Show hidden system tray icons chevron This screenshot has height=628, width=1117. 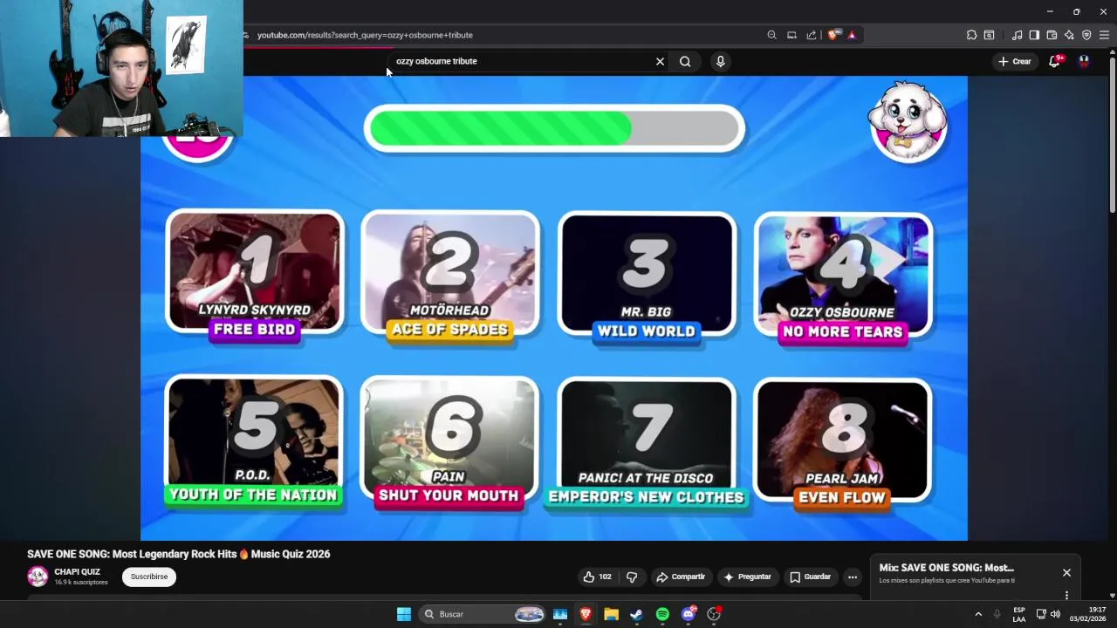pos(977,614)
